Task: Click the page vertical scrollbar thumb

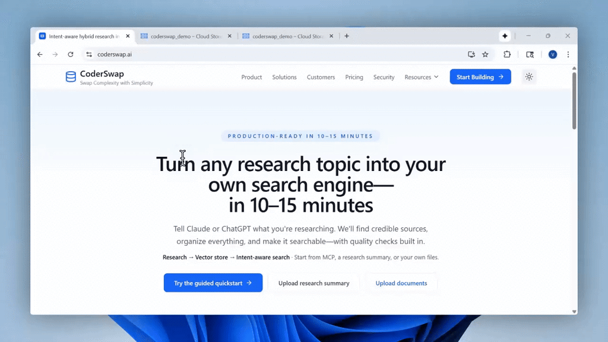Action: point(574,101)
